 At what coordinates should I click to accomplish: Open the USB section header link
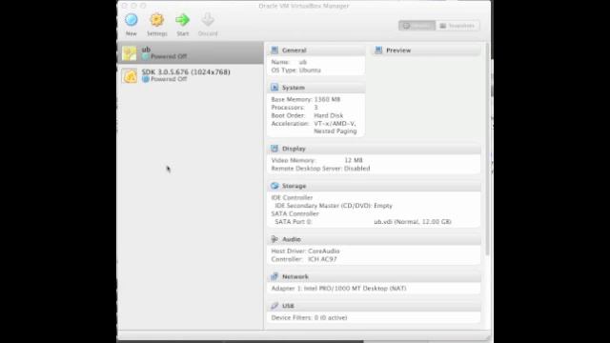pos(288,306)
